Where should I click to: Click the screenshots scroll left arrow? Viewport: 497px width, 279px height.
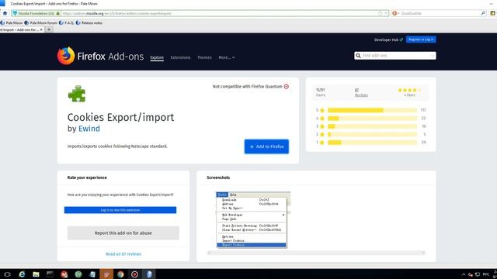[x=209, y=253]
